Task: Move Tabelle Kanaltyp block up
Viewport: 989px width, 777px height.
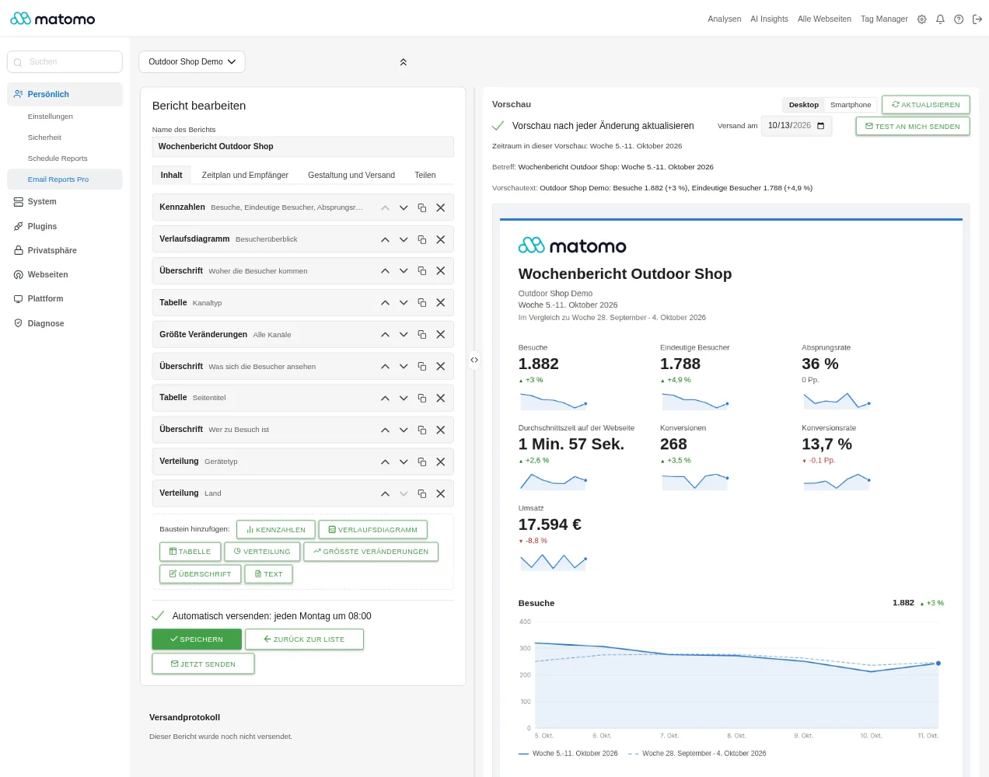Action: (385, 303)
